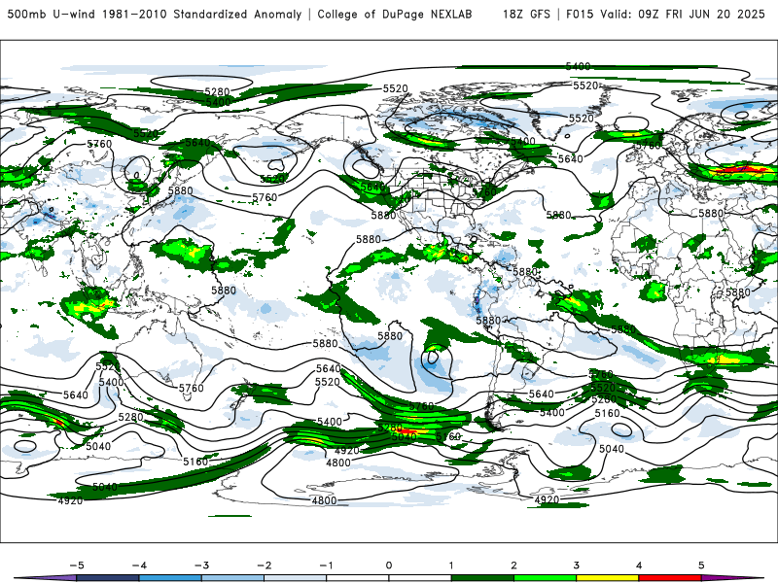Screen dimensions: 778x583
Task: Select the yellow 3 to 4 colorbar segment
Action: coord(607,578)
